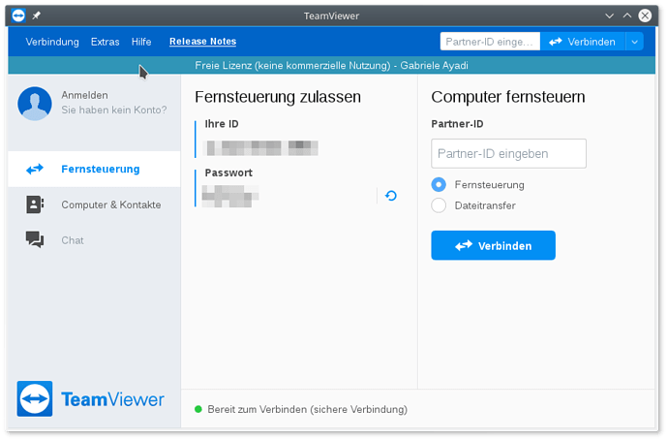The width and height of the screenshot is (668, 440).
Task: Click the 'Fernsteuerung zulassen' heading
Action: pos(278,97)
